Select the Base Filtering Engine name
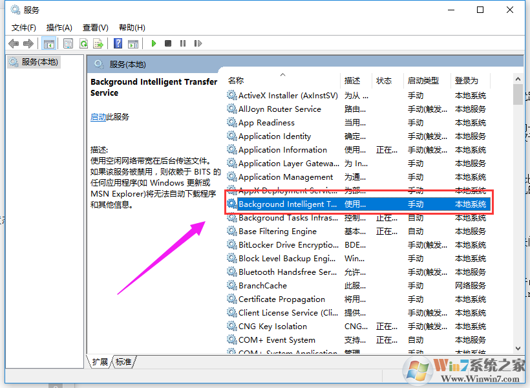Image resolution: width=530 pixels, height=388 pixels. 277,231
